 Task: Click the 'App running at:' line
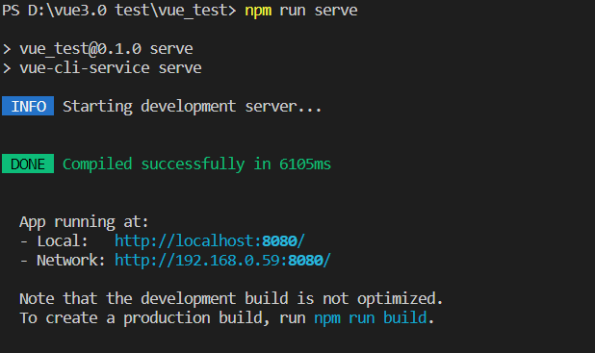[84, 222]
